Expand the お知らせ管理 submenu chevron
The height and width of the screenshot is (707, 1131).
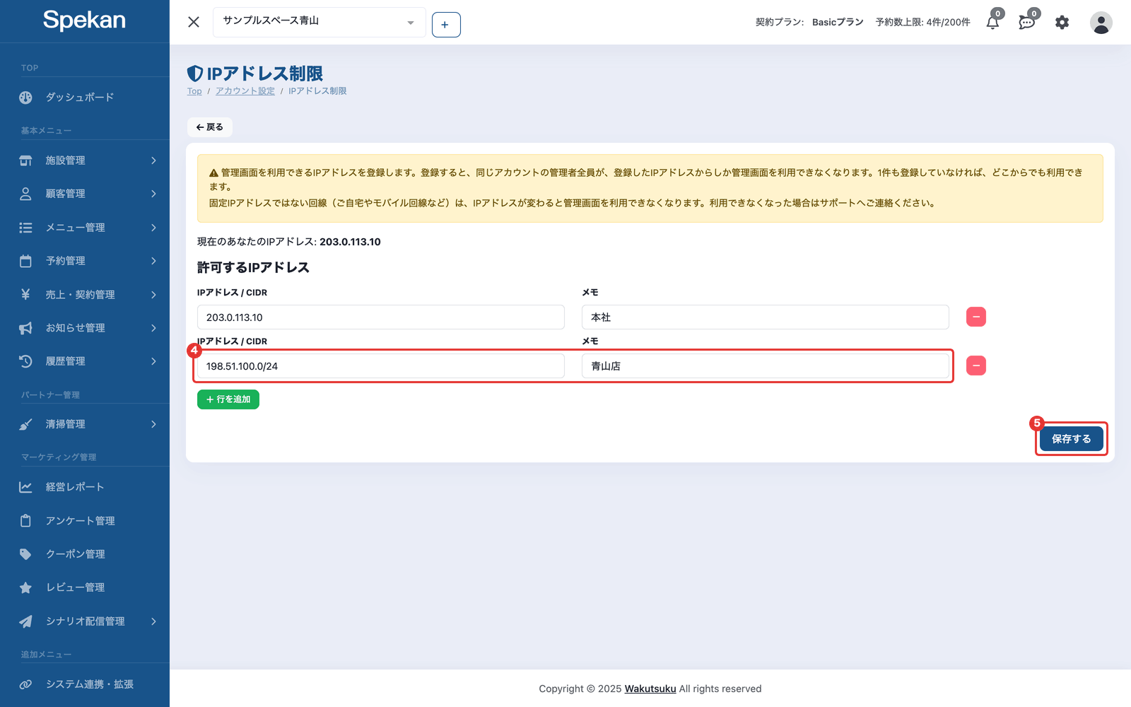[153, 328]
